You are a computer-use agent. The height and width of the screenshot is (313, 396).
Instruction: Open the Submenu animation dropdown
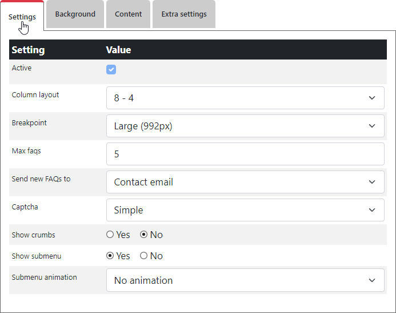point(245,280)
